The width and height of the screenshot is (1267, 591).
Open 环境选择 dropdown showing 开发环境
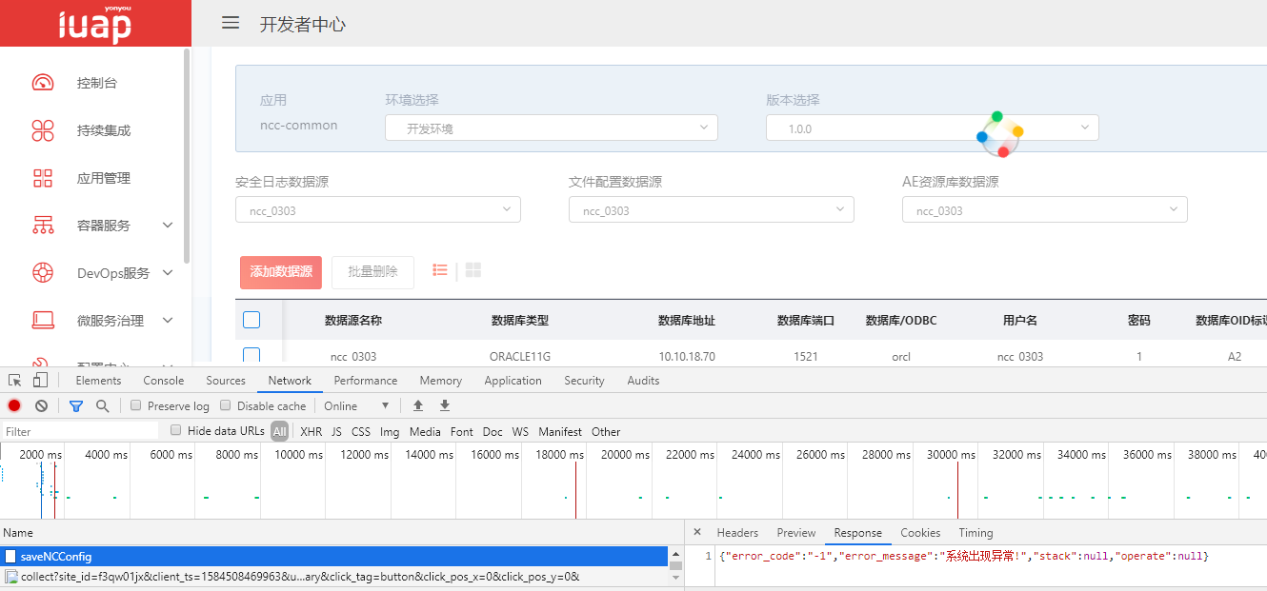(x=552, y=128)
